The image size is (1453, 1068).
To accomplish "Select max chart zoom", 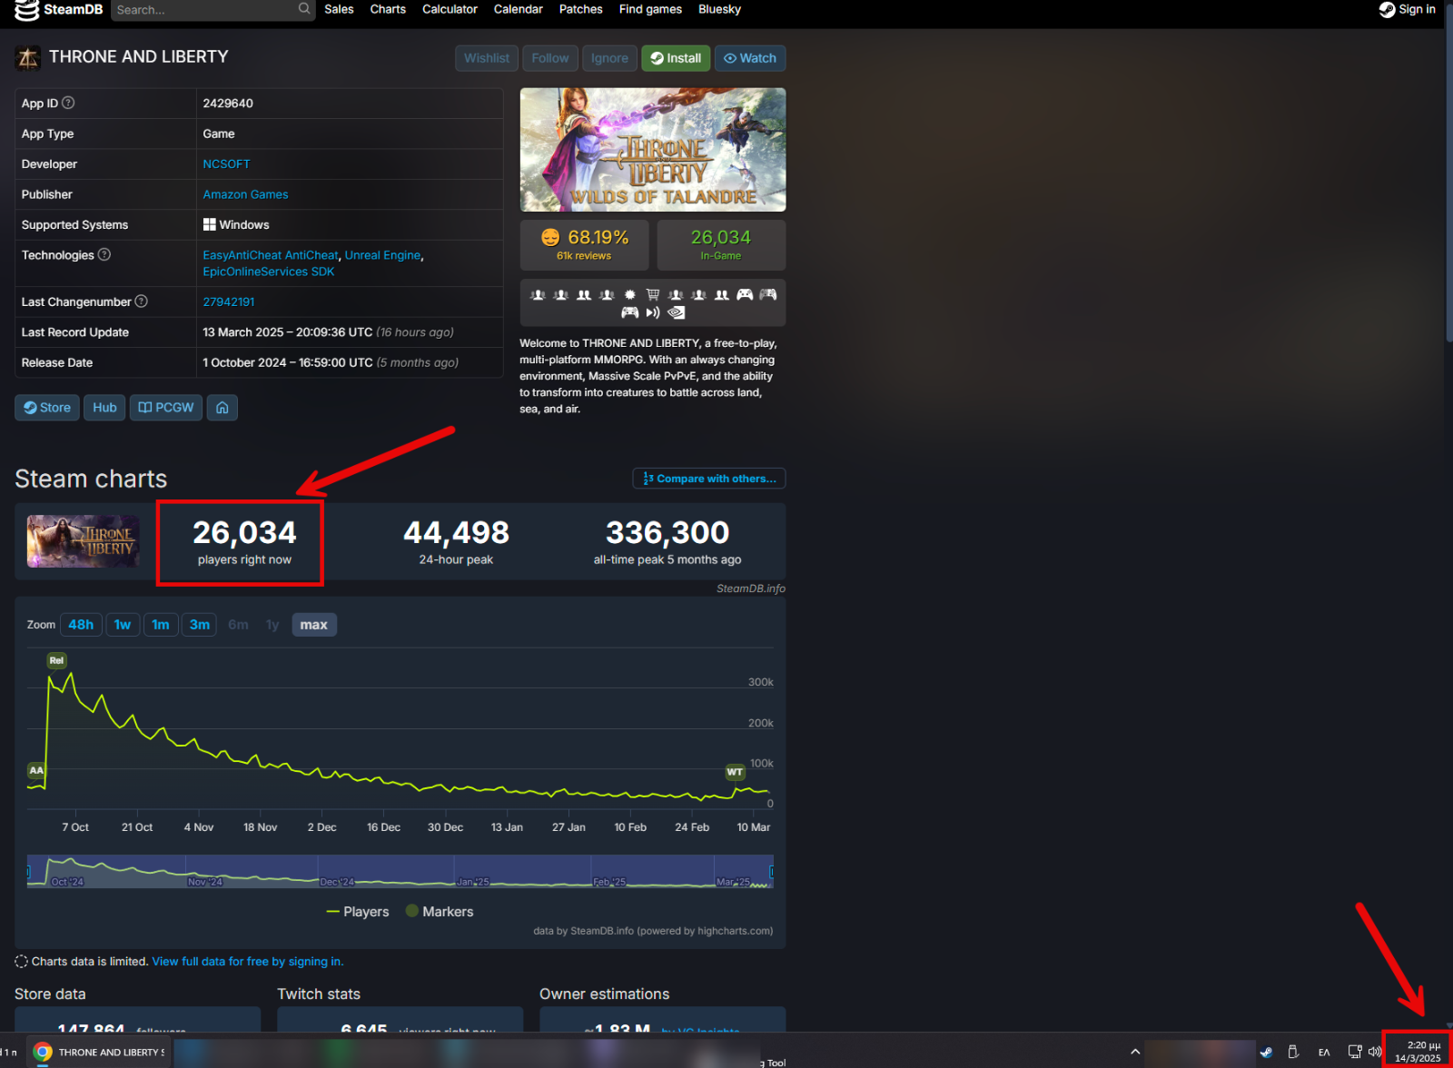I will point(314,625).
